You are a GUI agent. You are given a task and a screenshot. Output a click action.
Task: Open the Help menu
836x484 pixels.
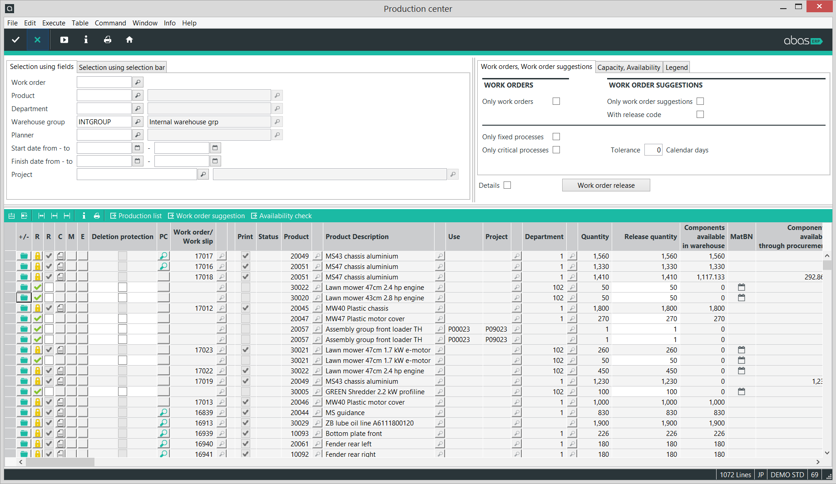click(x=189, y=23)
